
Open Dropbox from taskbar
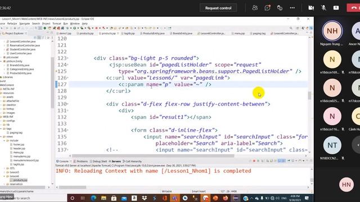[144, 198]
